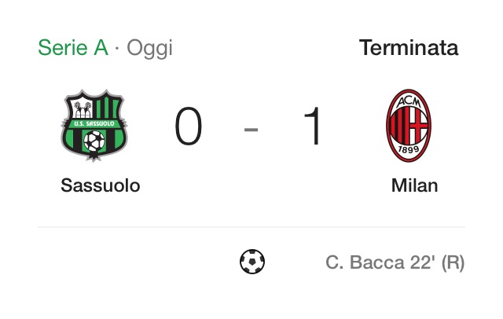Click the scorer name C. Bacca
The width and height of the screenshot is (503, 319).
[365, 262]
